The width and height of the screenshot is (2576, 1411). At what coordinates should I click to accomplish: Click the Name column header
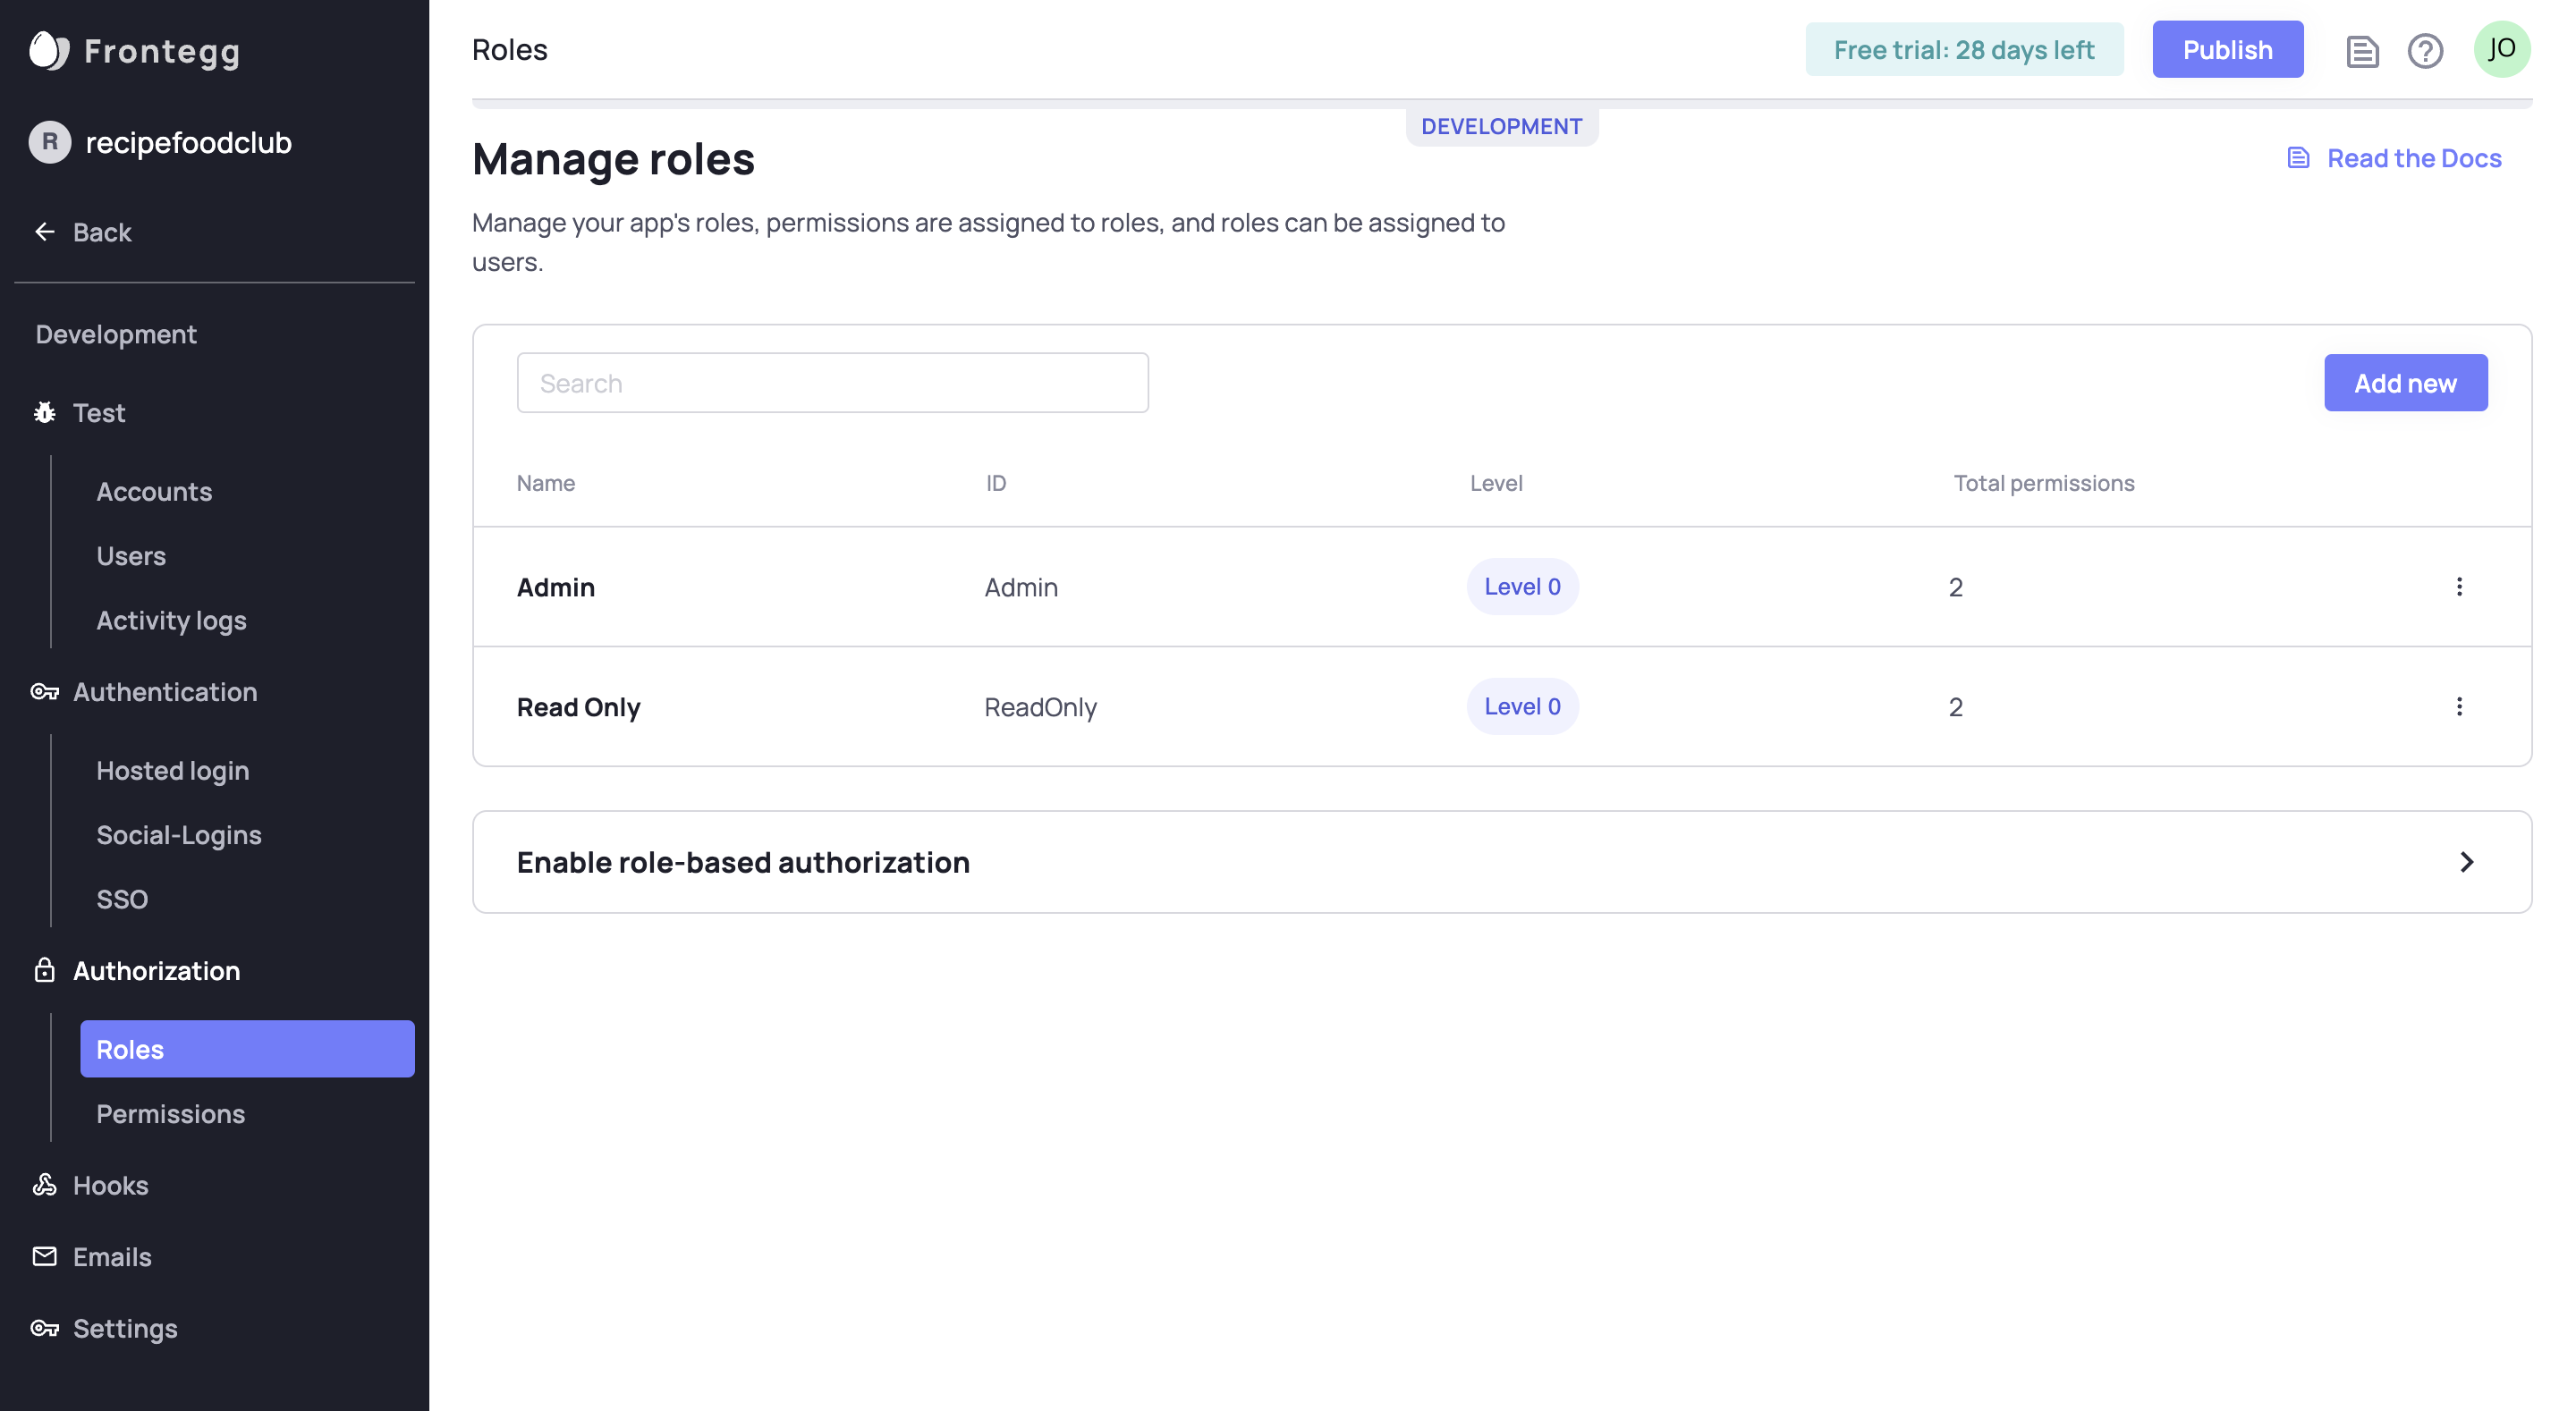pyautogui.click(x=546, y=483)
